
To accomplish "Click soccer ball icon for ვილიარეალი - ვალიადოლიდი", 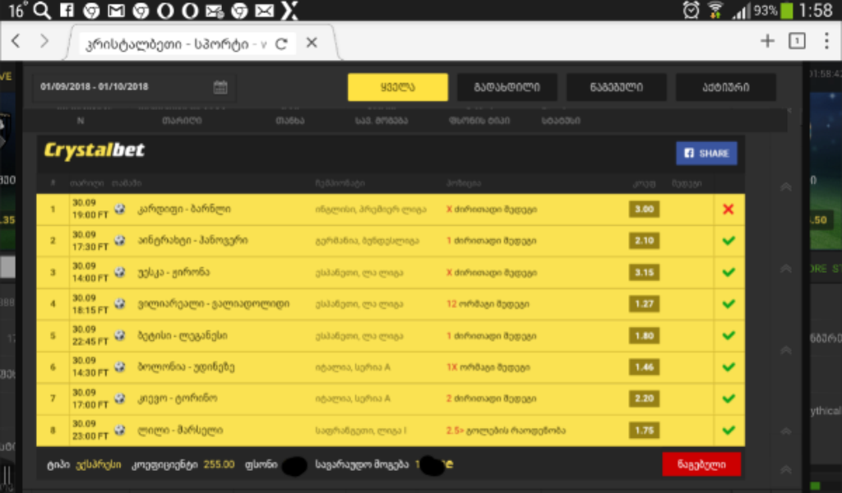I will (x=120, y=304).
